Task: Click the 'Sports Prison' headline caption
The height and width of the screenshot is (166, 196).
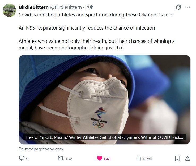Action: [x=104, y=137]
